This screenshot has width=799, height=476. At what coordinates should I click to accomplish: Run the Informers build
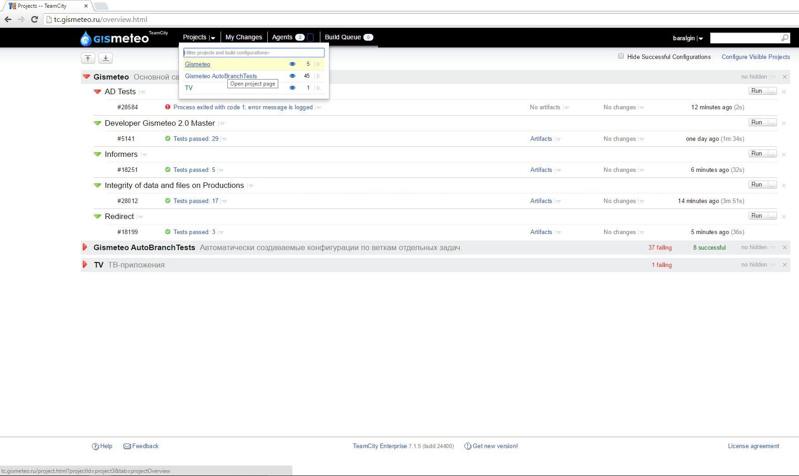click(757, 153)
